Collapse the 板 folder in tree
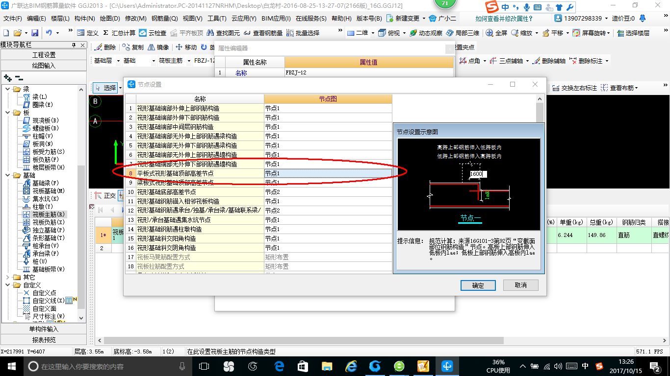This screenshot has height=376, width=670. click(8, 113)
